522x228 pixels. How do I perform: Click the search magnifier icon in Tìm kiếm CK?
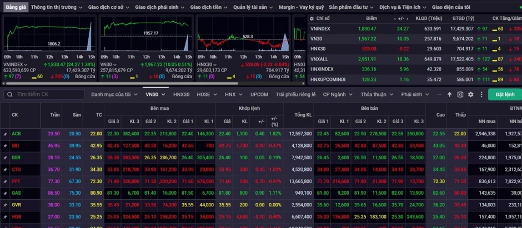click(10, 94)
